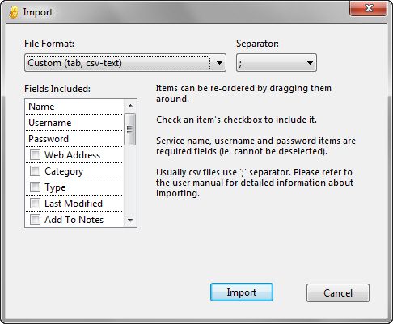Enable the Last Modified checkbox

35,204
